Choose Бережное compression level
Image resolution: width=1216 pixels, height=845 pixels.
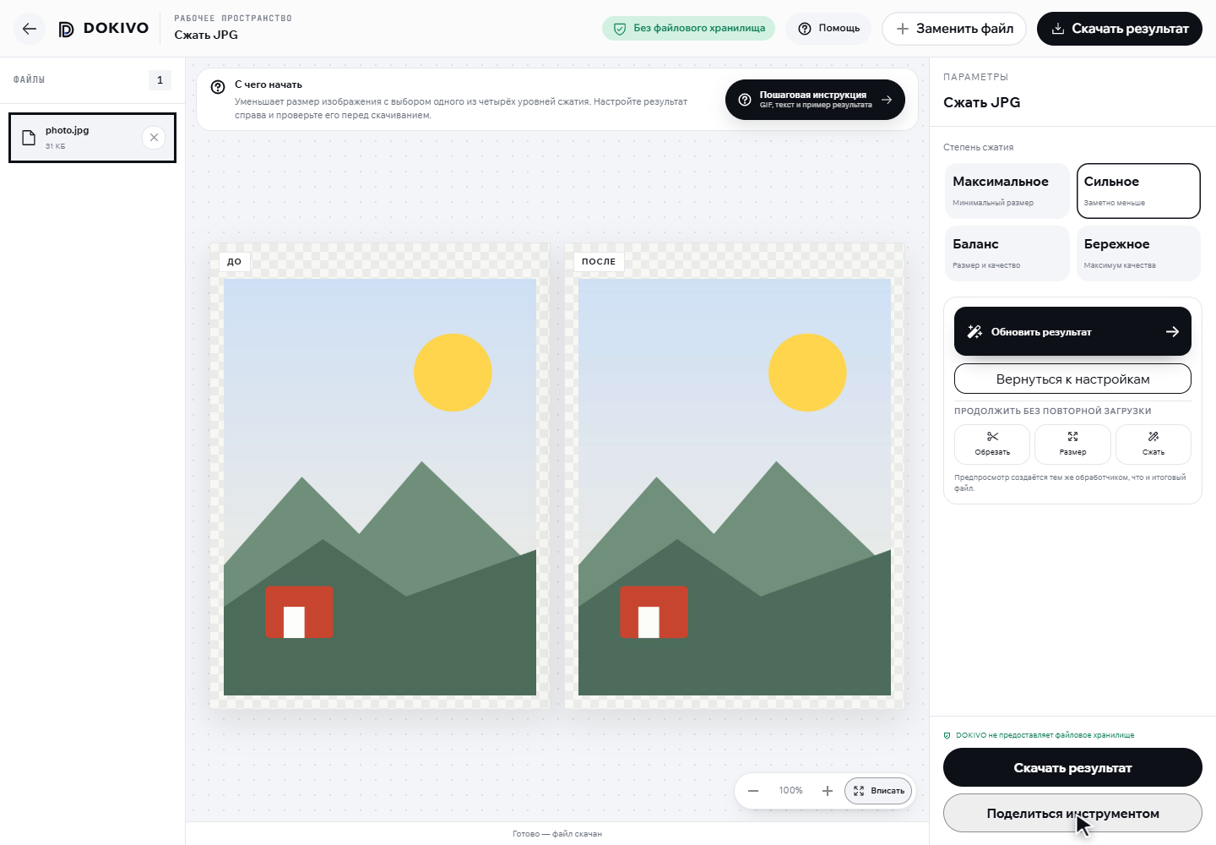point(1138,253)
